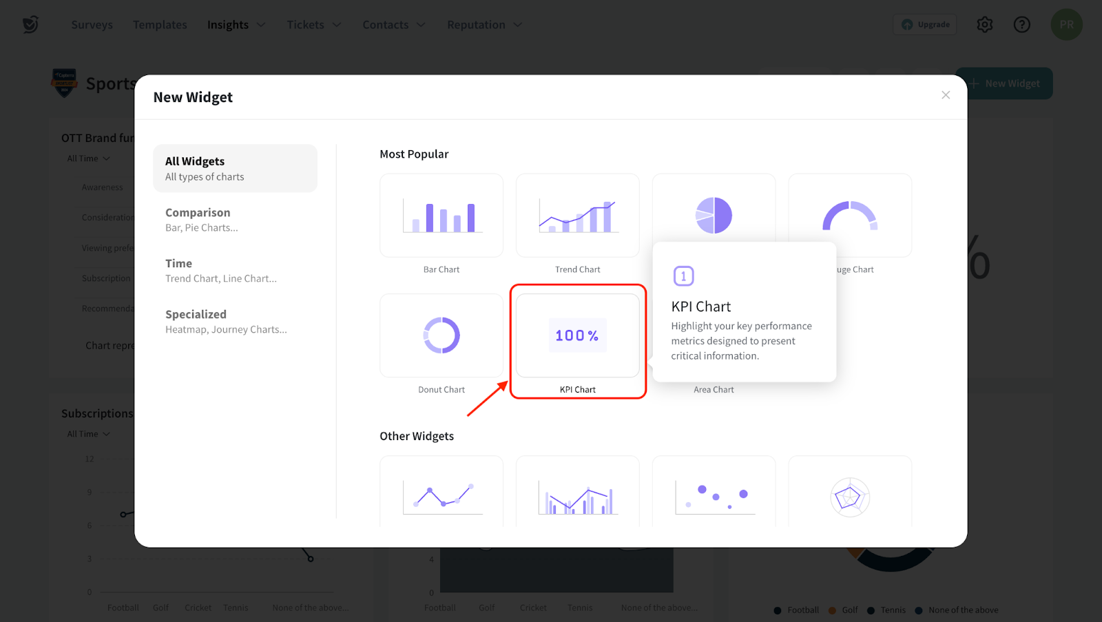The width and height of the screenshot is (1102, 622).
Task: Open the PR user profile avatar
Action: click(x=1066, y=25)
